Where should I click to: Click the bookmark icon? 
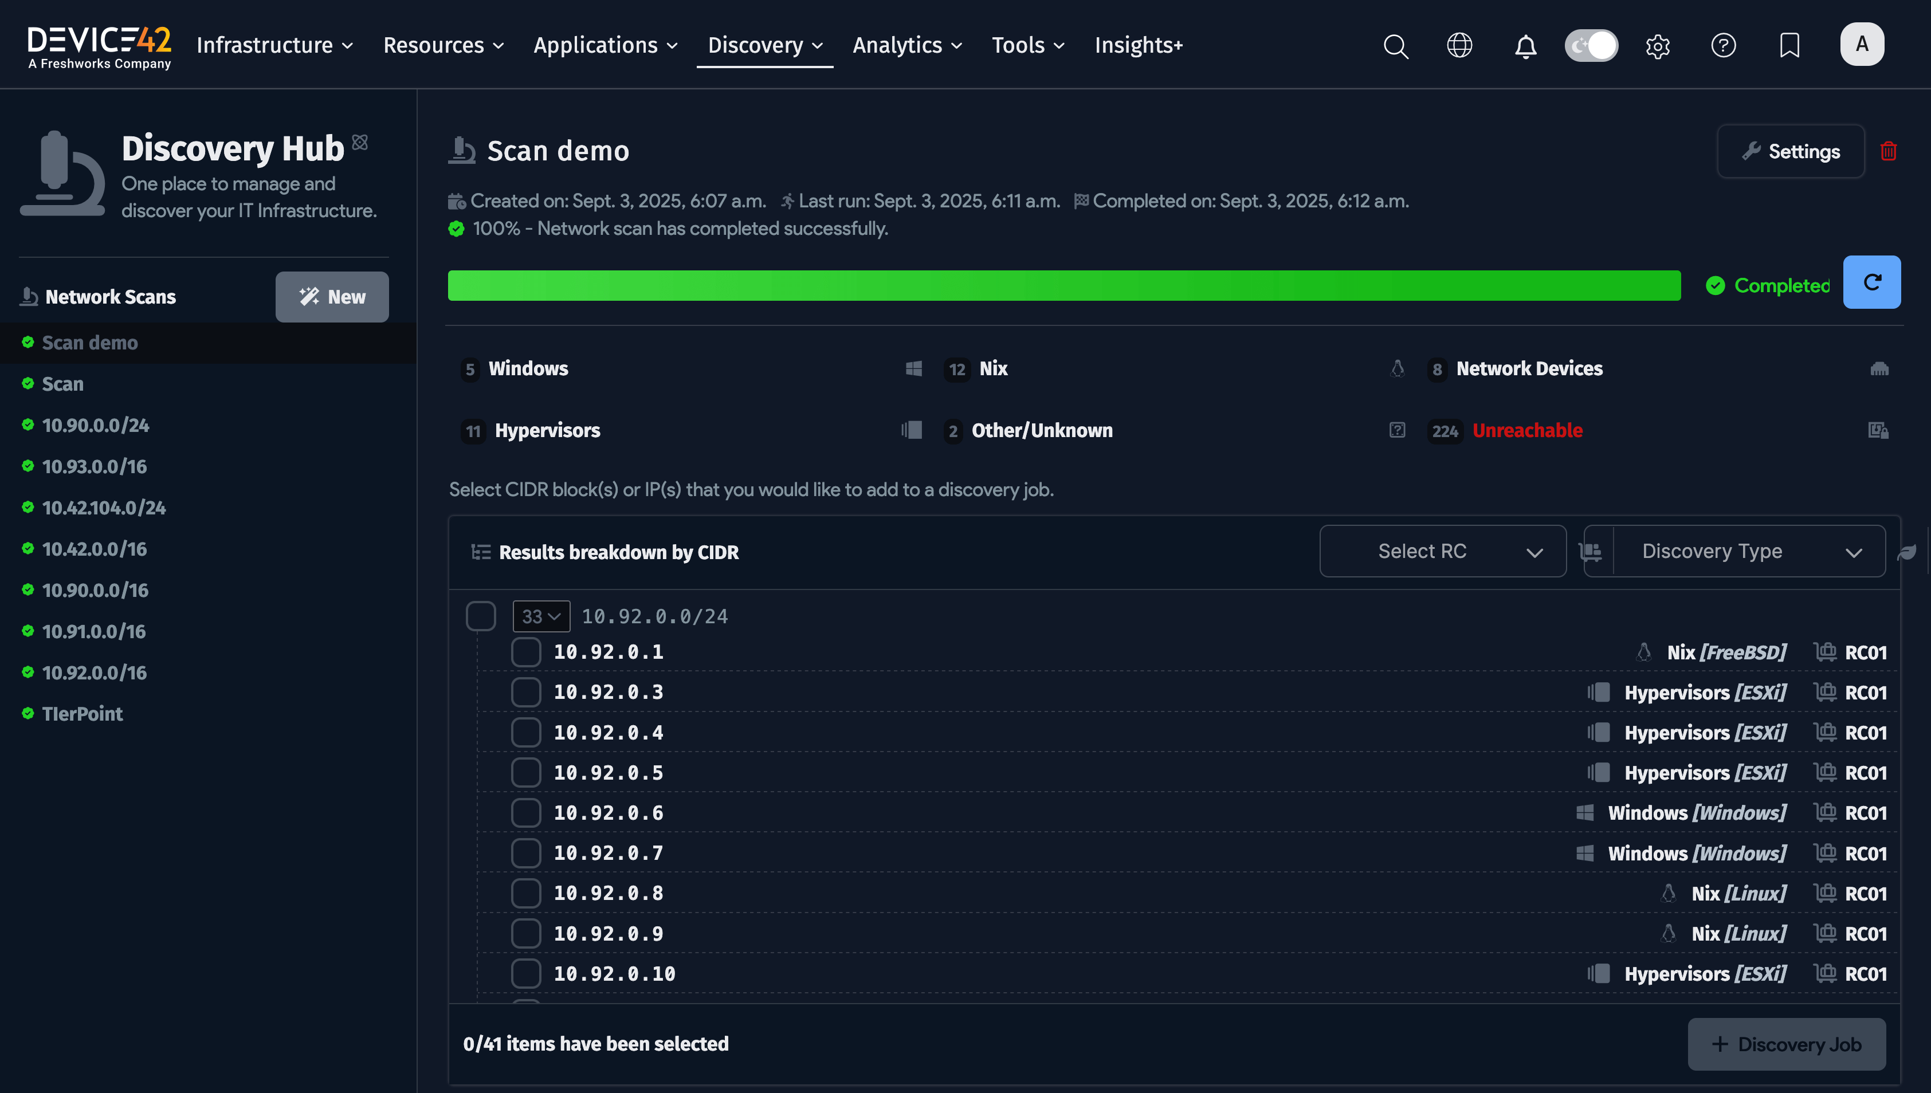click(x=1789, y=46)
